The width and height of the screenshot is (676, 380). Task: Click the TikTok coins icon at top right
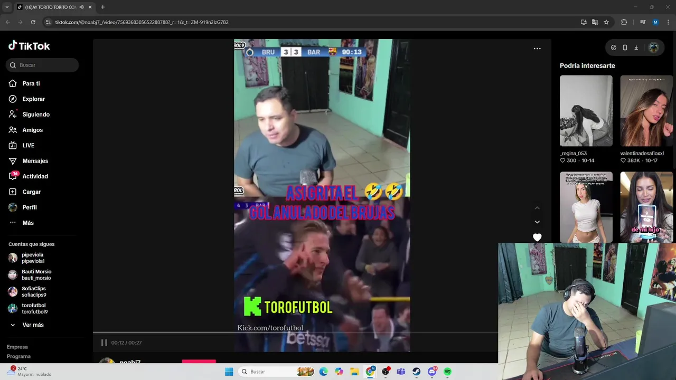click(x=613, y=47)
